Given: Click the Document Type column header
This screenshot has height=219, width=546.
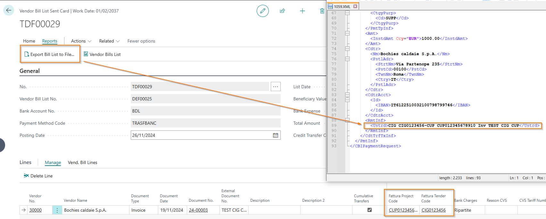Looking at the screenshot, I should 140,199.
